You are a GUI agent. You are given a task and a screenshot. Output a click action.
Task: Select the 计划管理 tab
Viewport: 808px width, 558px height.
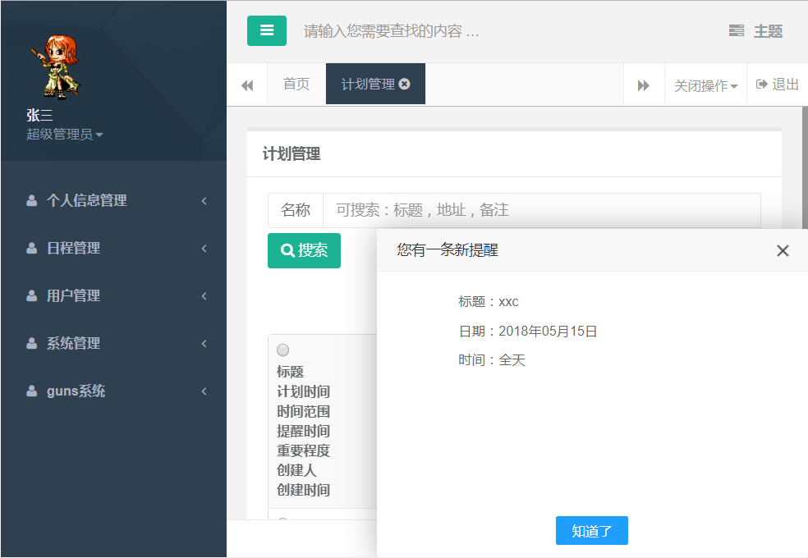375,84
